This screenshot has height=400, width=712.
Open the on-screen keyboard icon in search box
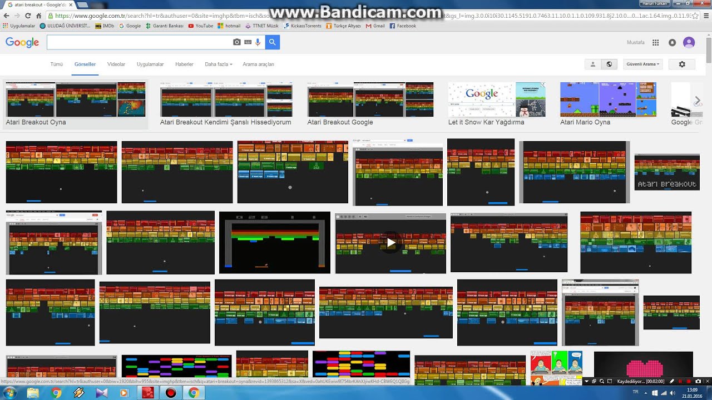[x=248, y=42]
